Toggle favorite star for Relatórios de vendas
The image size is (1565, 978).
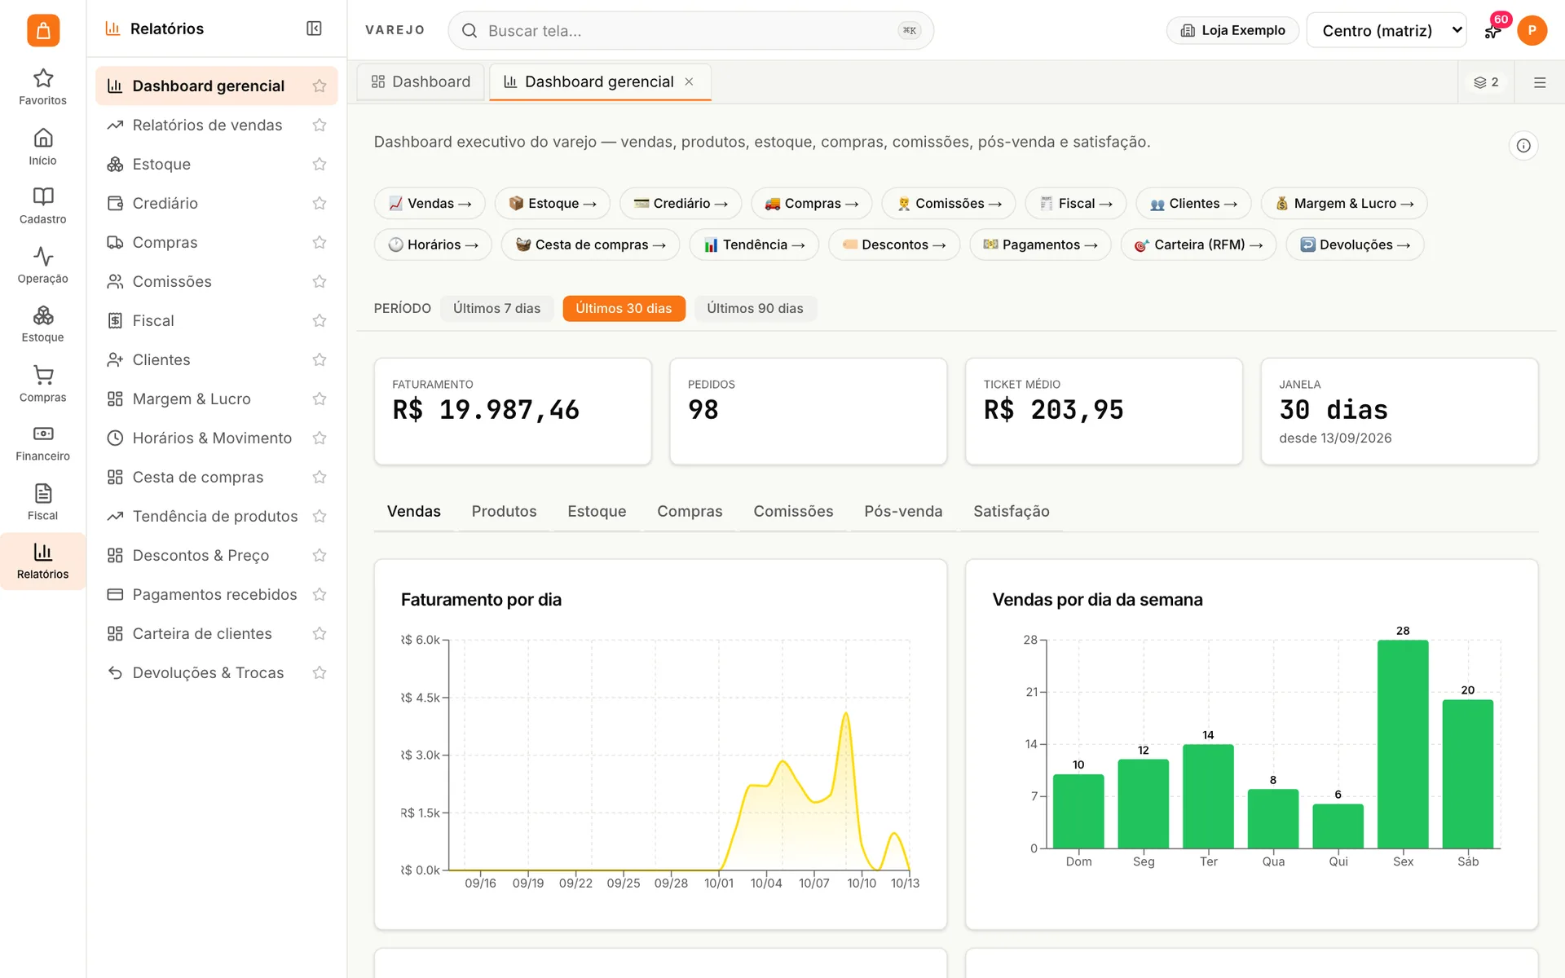pos(320,125)
